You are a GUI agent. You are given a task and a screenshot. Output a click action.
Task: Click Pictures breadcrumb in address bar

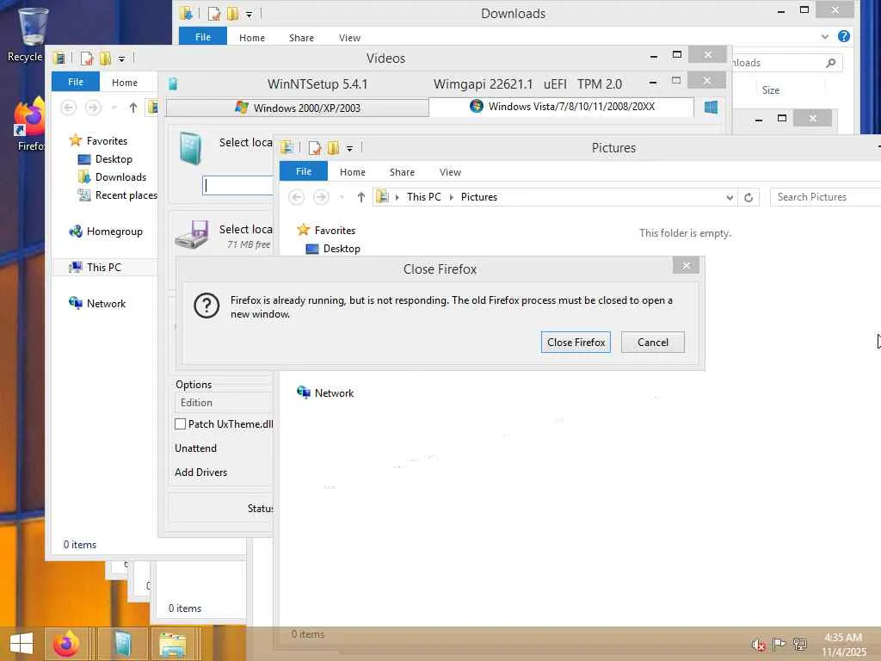click(x=478, y=197)
